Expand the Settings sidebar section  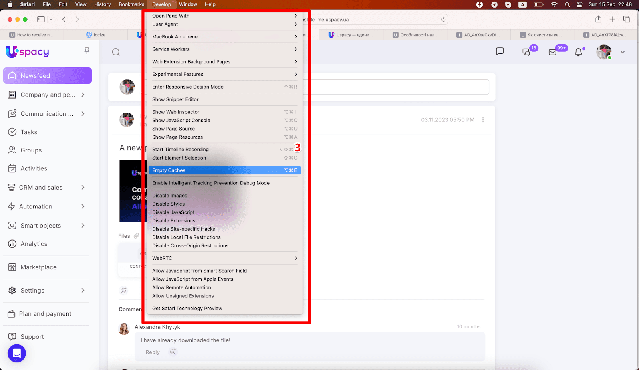83,291
